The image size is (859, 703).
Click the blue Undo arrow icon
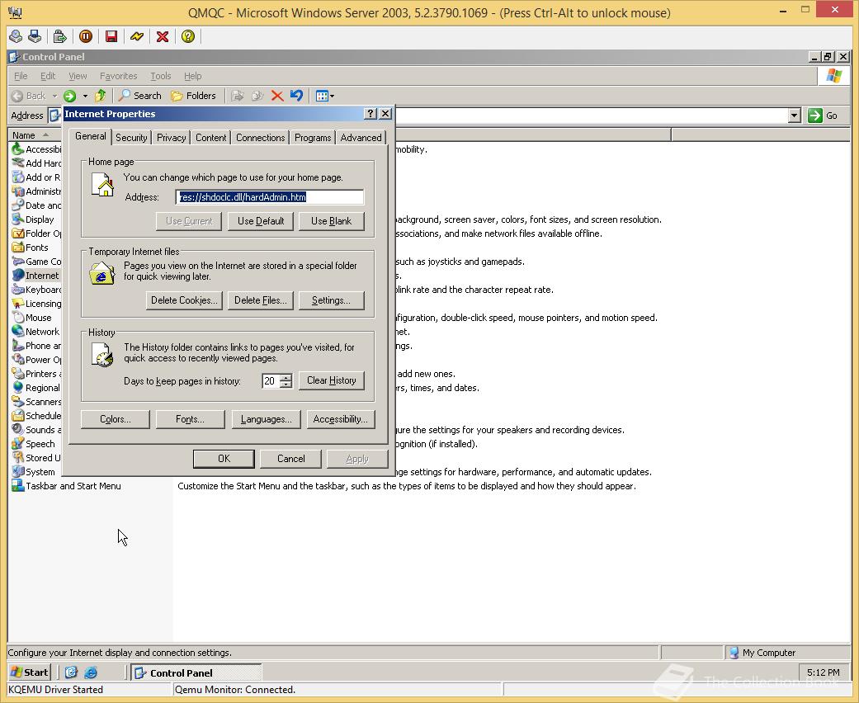coord(296,96)
